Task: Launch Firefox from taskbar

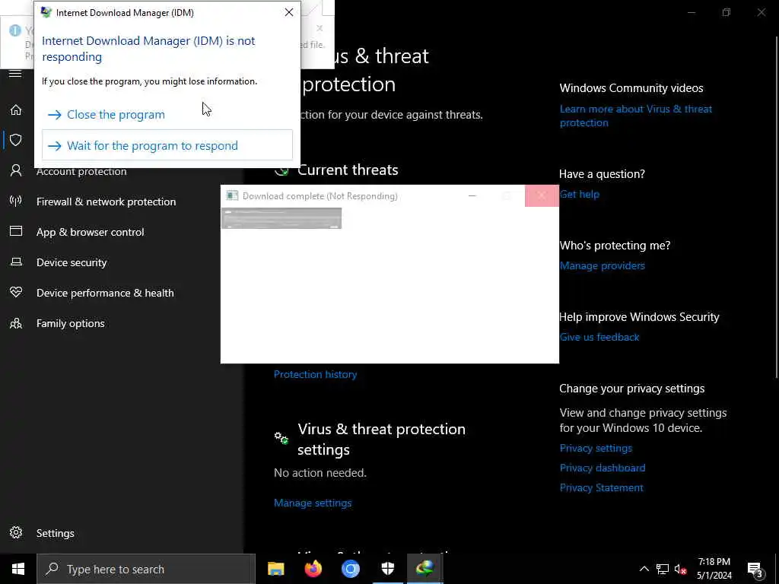Action: coord(313,569)
